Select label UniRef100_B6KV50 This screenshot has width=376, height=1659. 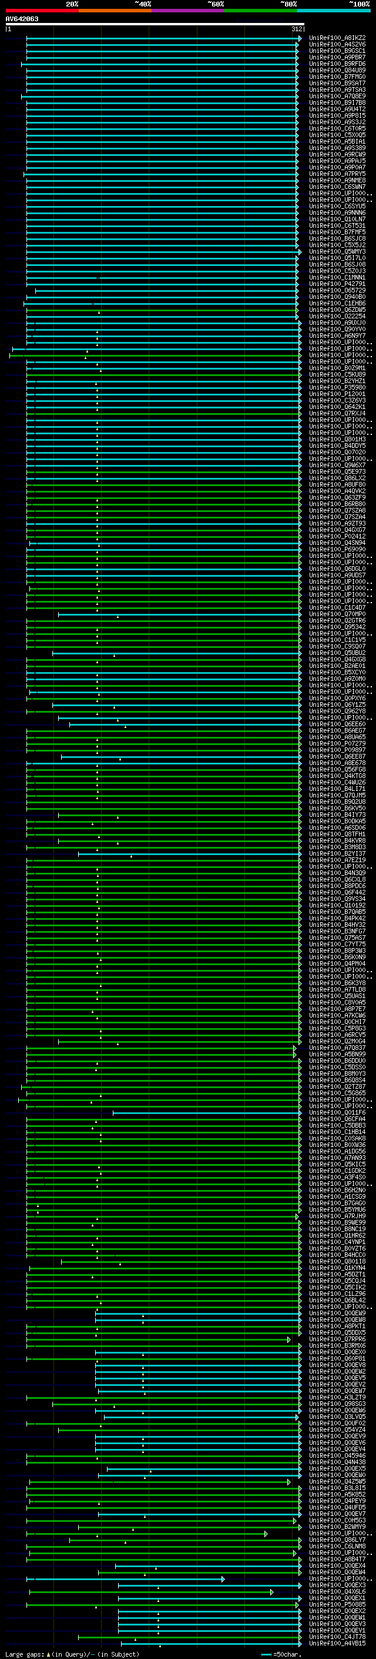337,808
